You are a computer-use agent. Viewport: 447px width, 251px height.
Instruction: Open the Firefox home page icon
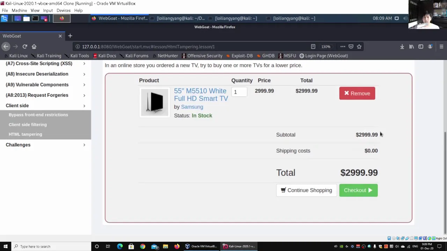(x=34, y=46)
